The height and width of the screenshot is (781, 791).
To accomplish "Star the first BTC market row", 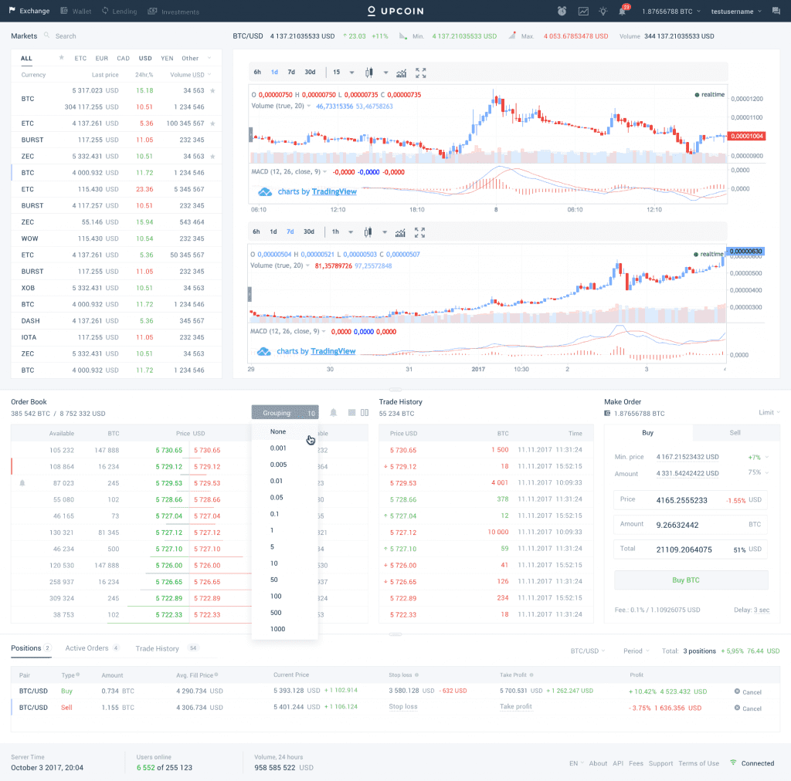I will [x=214, y=90].
